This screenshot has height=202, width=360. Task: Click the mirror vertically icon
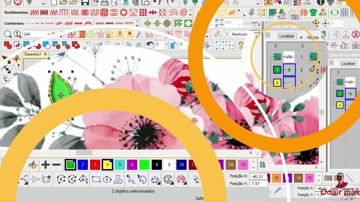pos(157,23)
